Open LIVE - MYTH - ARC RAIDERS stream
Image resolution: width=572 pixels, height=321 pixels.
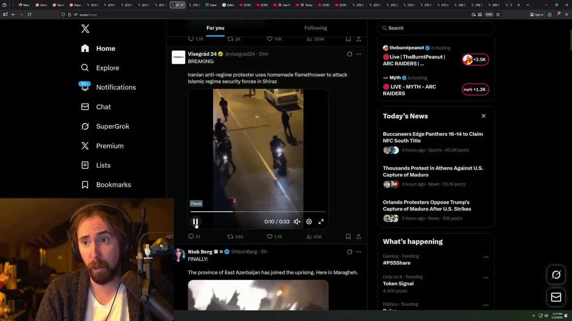coord(409,90)
